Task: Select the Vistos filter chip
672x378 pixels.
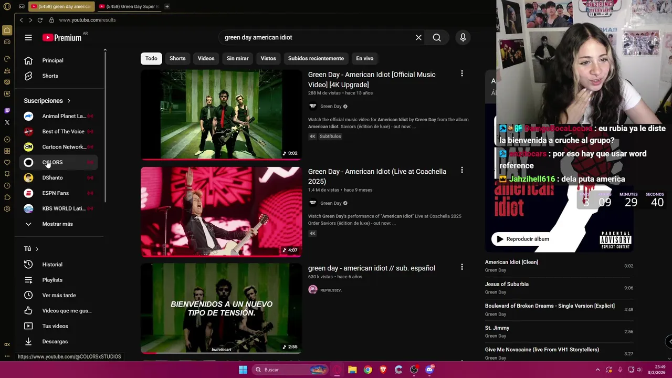Action: 268,58
